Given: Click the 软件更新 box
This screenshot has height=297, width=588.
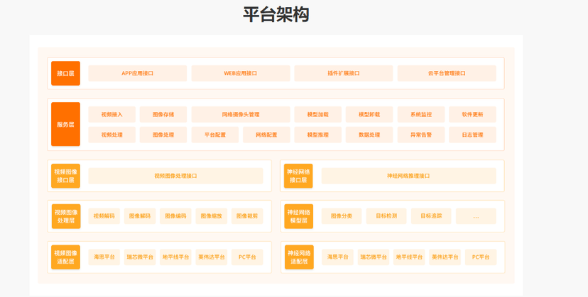Looking at the screenshot, I should [x=472, y=115].
